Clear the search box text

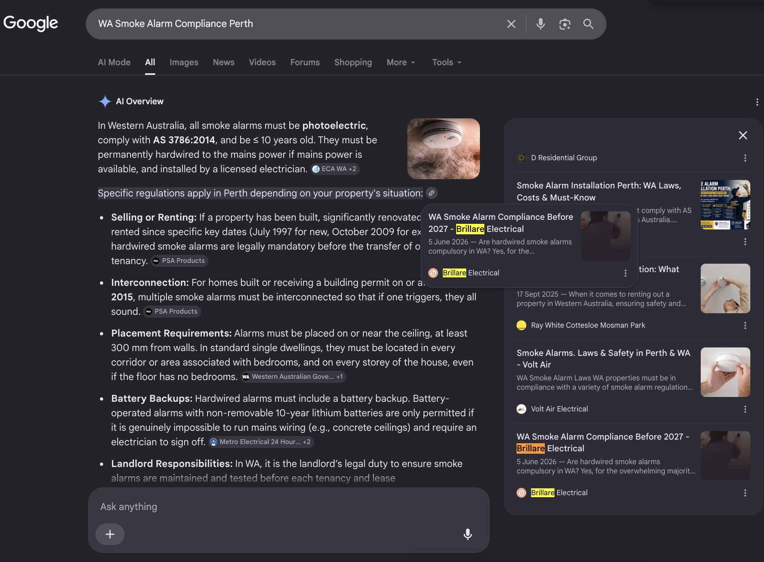pos(511,24)
